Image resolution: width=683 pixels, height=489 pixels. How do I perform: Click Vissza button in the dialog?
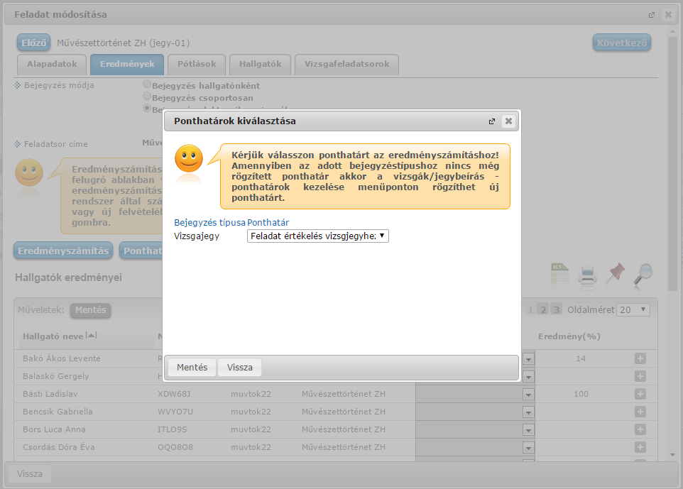point(239,367)
